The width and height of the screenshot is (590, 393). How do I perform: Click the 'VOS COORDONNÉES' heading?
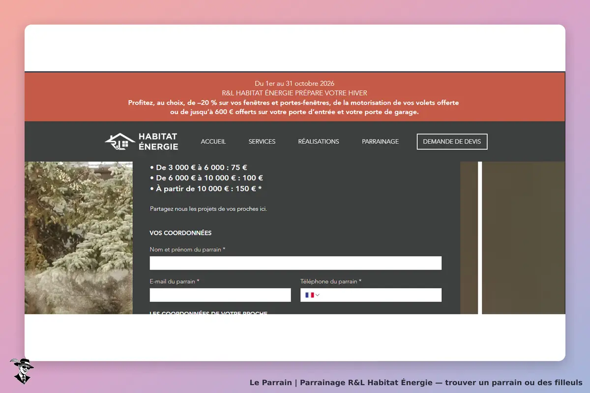pyautogui.click(x=180, y=233)
